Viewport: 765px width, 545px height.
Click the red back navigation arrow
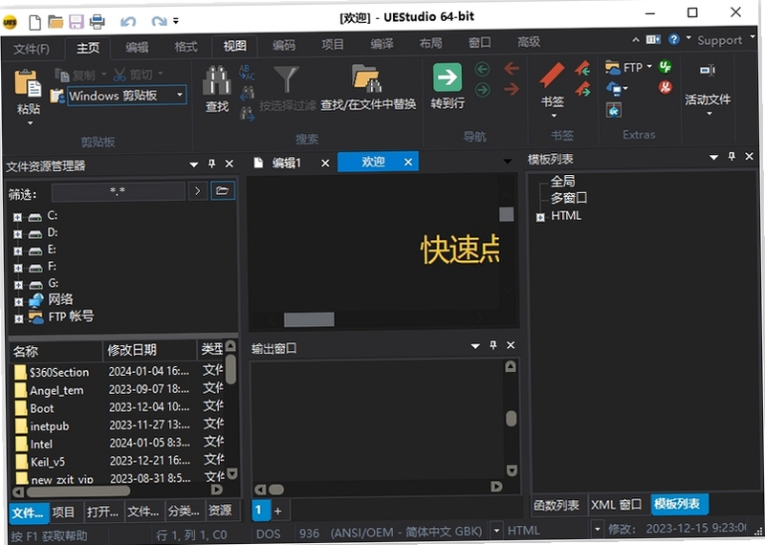coord(512,68)
